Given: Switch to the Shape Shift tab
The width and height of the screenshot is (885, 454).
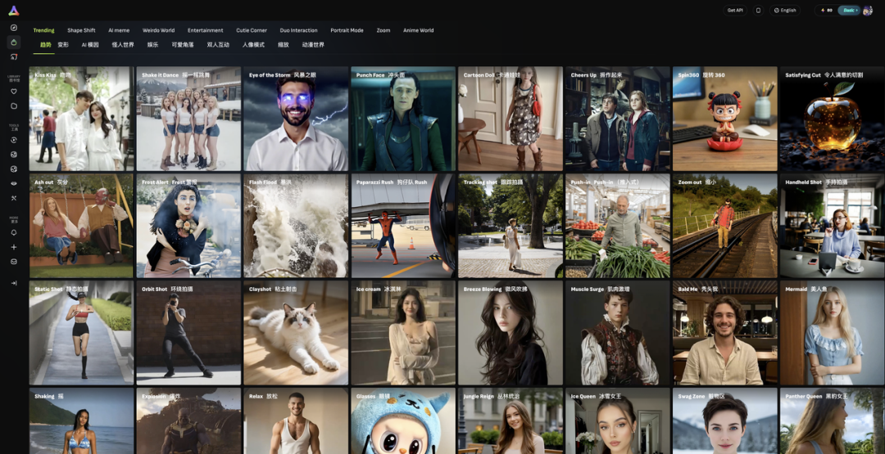Looking at the screenshot, I should [x=81, y=30].
